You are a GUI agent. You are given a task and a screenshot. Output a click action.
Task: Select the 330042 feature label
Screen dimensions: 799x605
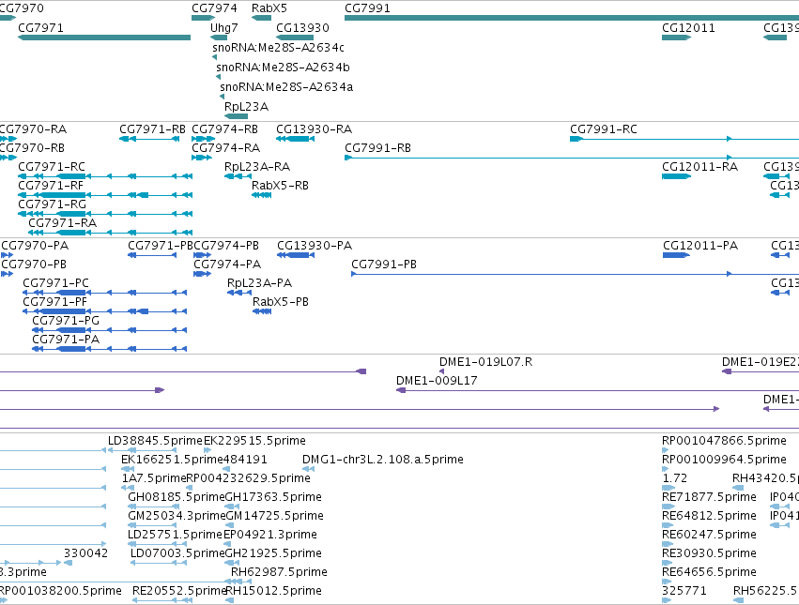tap(85, 553)
